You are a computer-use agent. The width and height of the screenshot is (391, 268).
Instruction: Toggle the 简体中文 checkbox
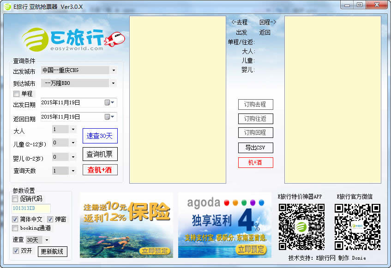(x=15, y=219)
